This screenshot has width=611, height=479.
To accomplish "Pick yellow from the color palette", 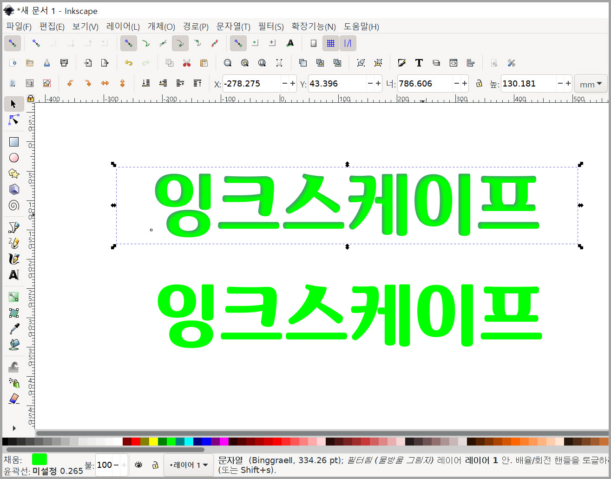I will (153, 441).
